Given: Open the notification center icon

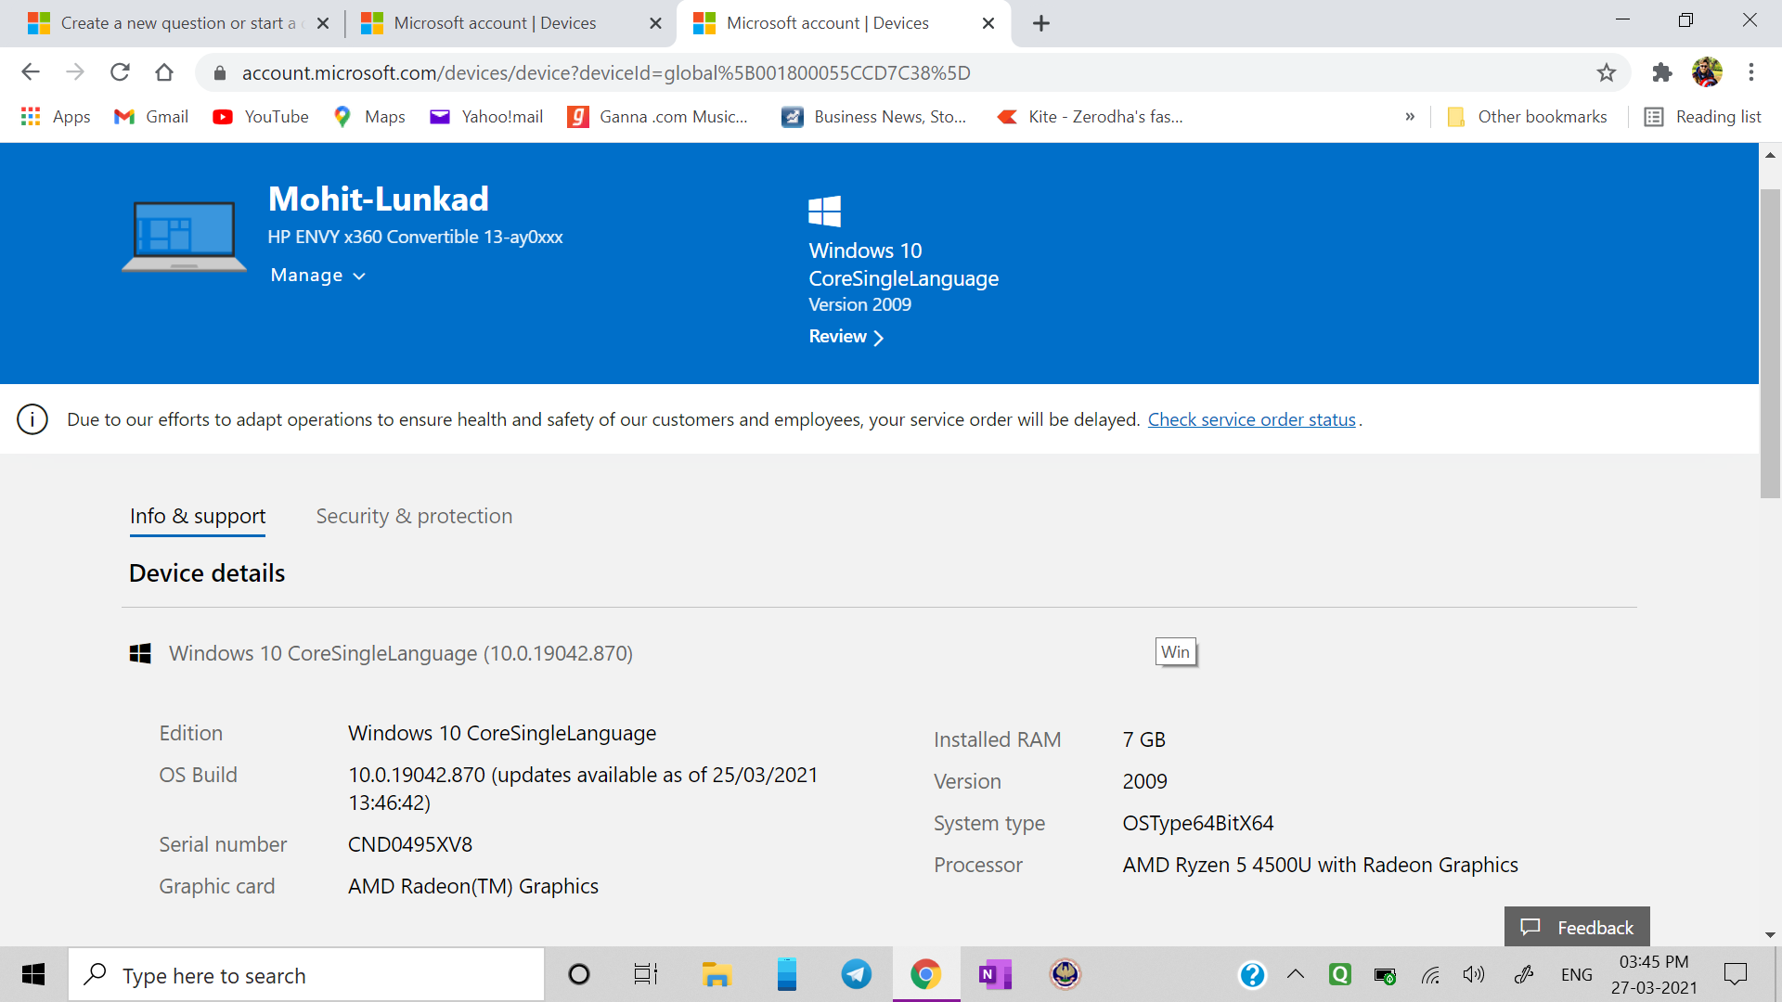Looking at the screenshot, I should click(x=1736, y=974).
